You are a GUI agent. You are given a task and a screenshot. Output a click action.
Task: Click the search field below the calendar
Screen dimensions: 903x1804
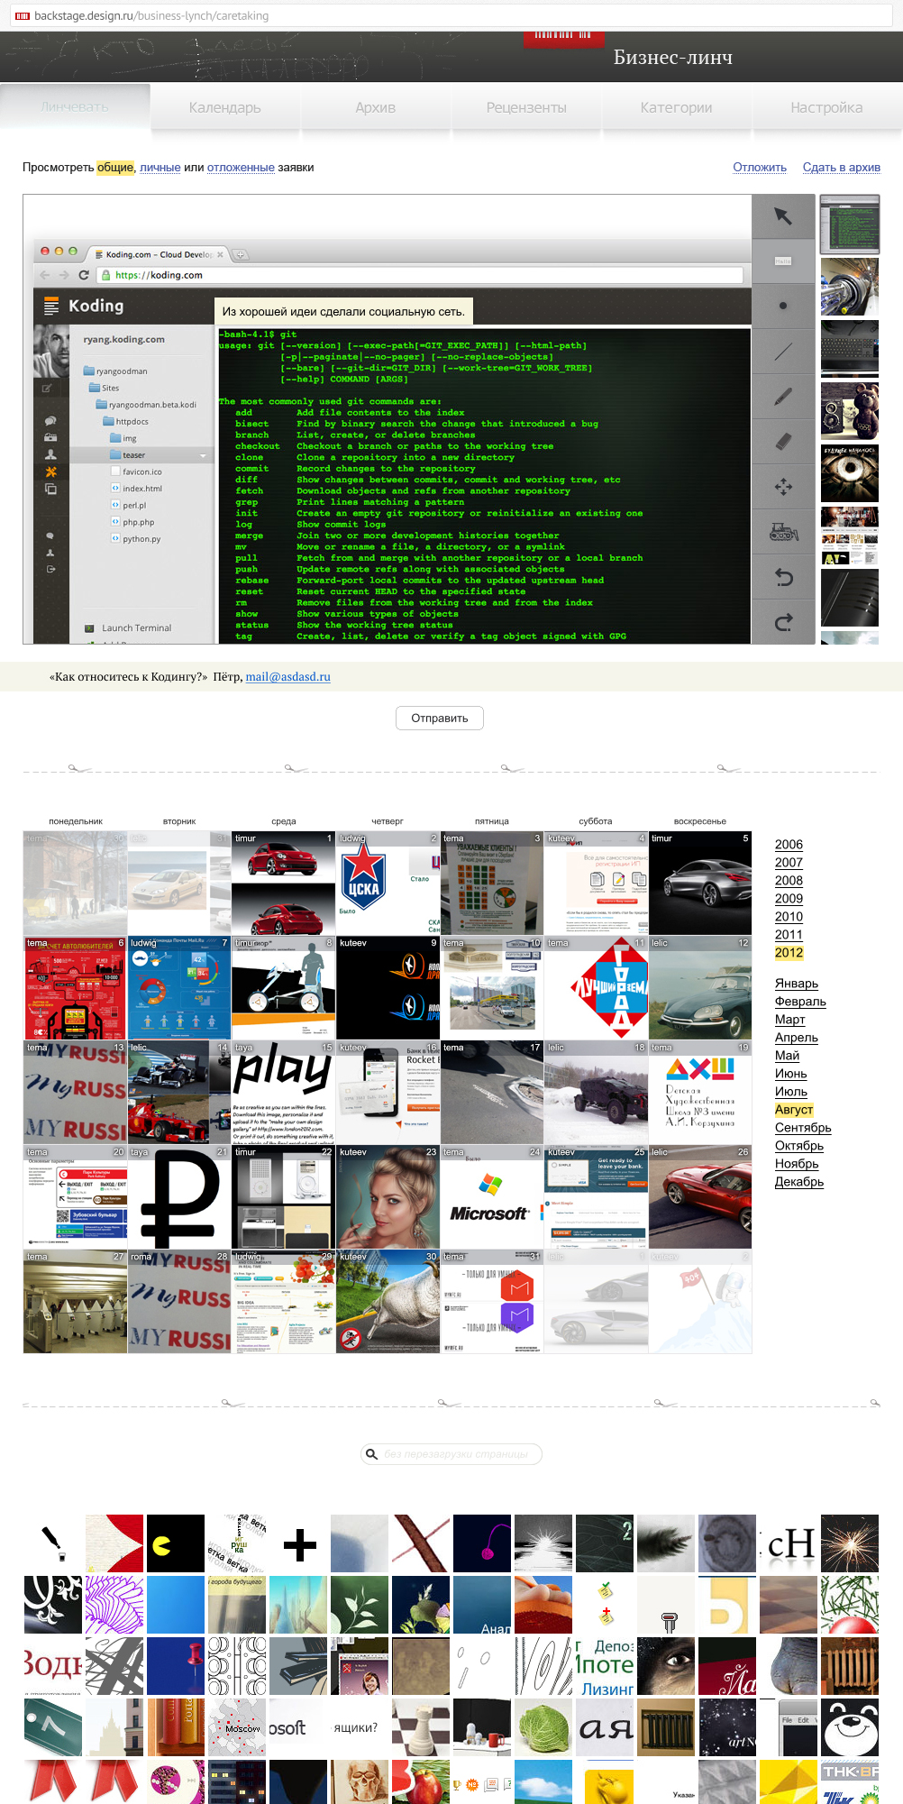pyautogui.click(x=455, y=1454)
